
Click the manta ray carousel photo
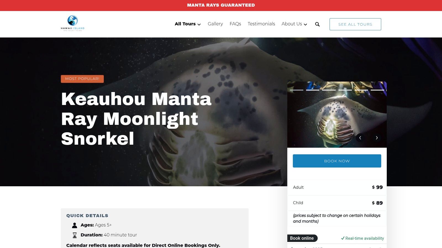click(337, 115)
